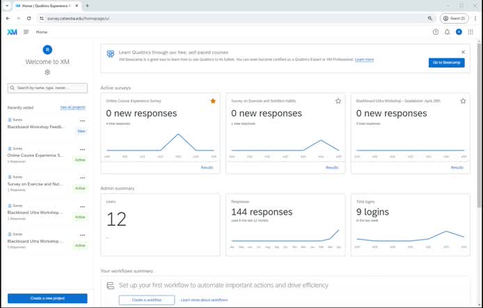
Task: Star the Blackboard Ultra Workshop Gradebook card
Action: tap(463, 101)
